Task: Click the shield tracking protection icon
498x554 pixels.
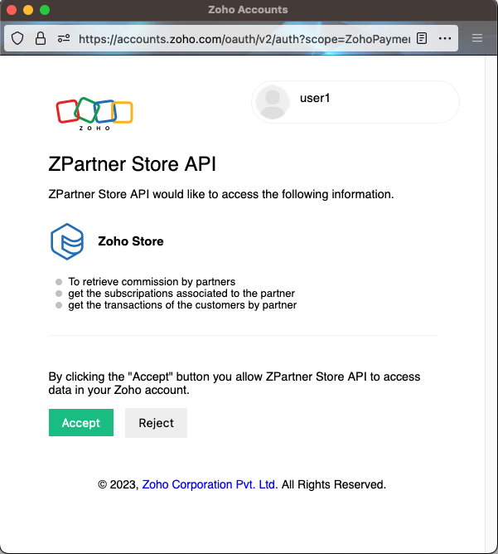Action: click(x=17, y=38)
